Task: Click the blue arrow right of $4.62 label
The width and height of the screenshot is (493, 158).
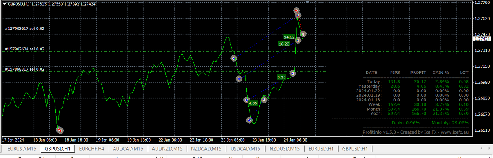Action: point(298,40)
